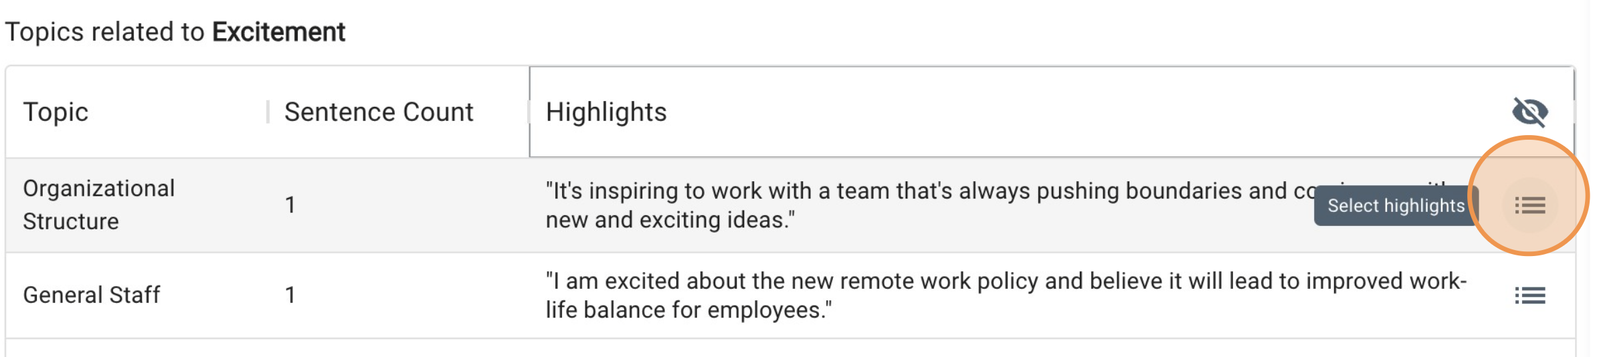This screenshot has width=1599, height=357.
Task: Click the Sentence Count column header
Action: point(379,112)
